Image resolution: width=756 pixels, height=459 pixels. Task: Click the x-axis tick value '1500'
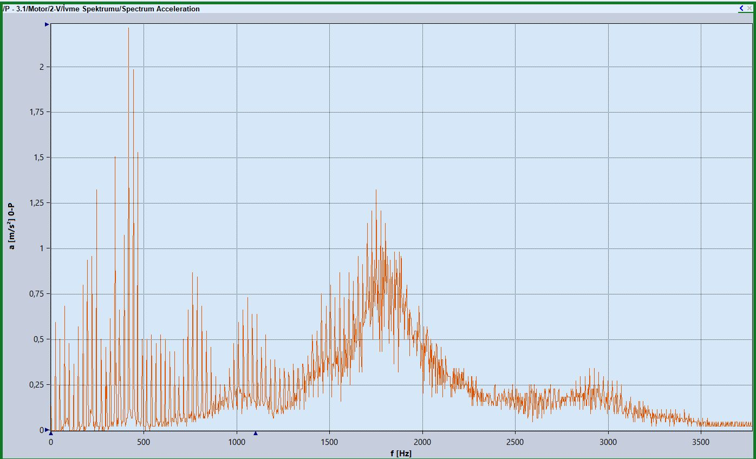pyautogui.click(x=329, y=442)
